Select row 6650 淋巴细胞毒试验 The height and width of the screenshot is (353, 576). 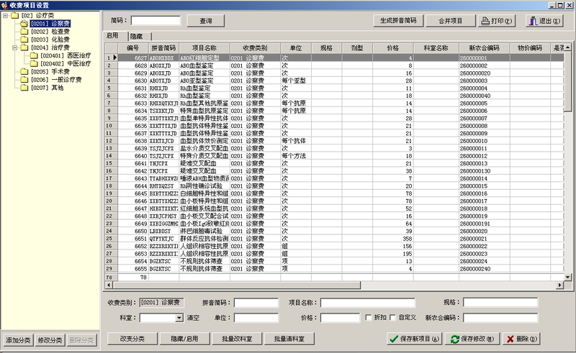pos(334,231)
